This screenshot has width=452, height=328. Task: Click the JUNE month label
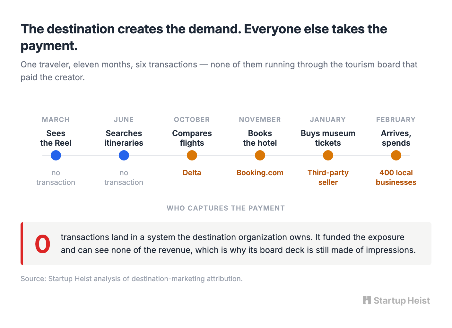pyautogui.click(x=124, y=120)
